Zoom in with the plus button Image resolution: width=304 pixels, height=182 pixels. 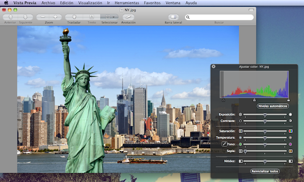pyautogui.click(x=55, y=17)
